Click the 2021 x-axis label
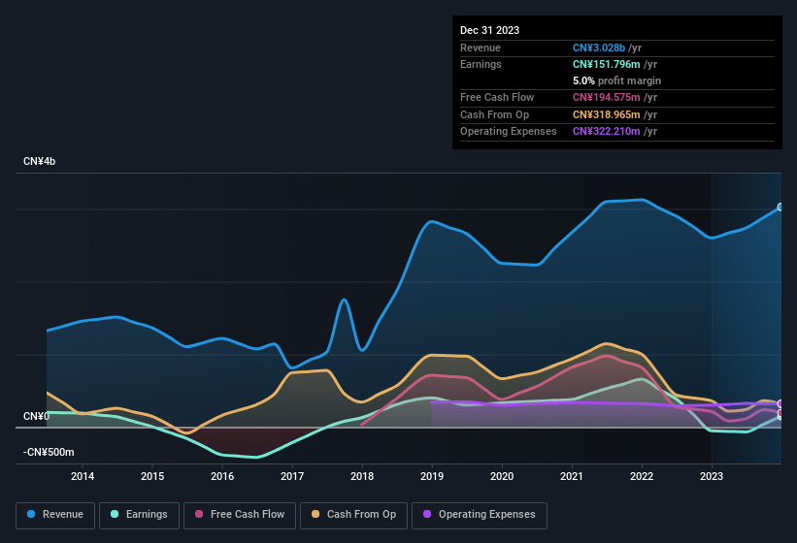The image size is (797, 543). pyautogui.click(x=572, y=476)
